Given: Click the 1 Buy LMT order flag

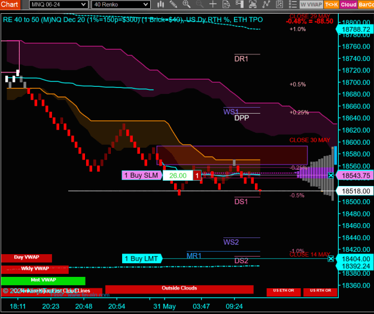Looking at the screenshot, I should coord(142,259).
